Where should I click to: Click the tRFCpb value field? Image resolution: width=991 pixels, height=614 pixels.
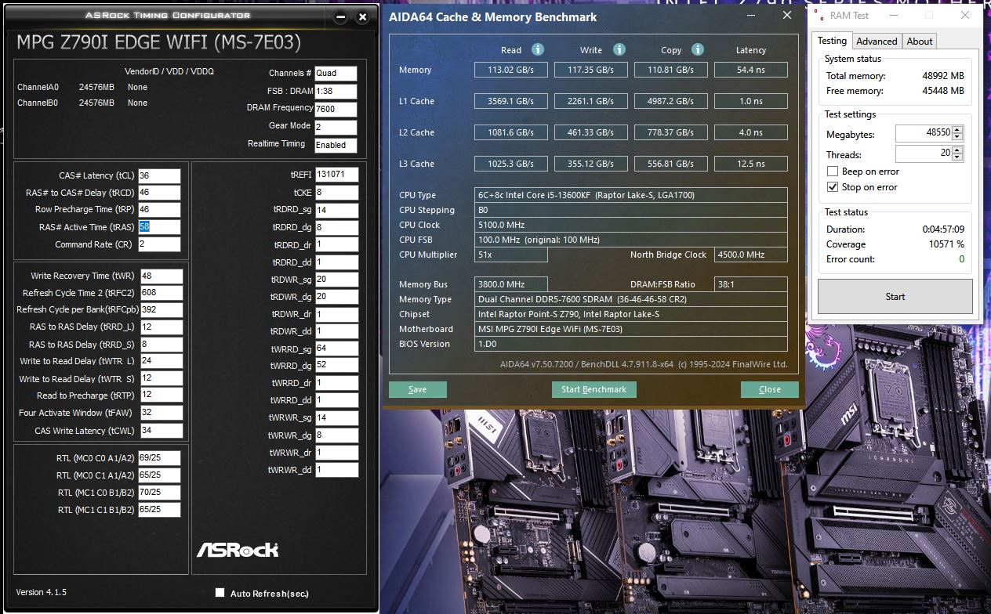pyautogui.click(x=162, y=310)
